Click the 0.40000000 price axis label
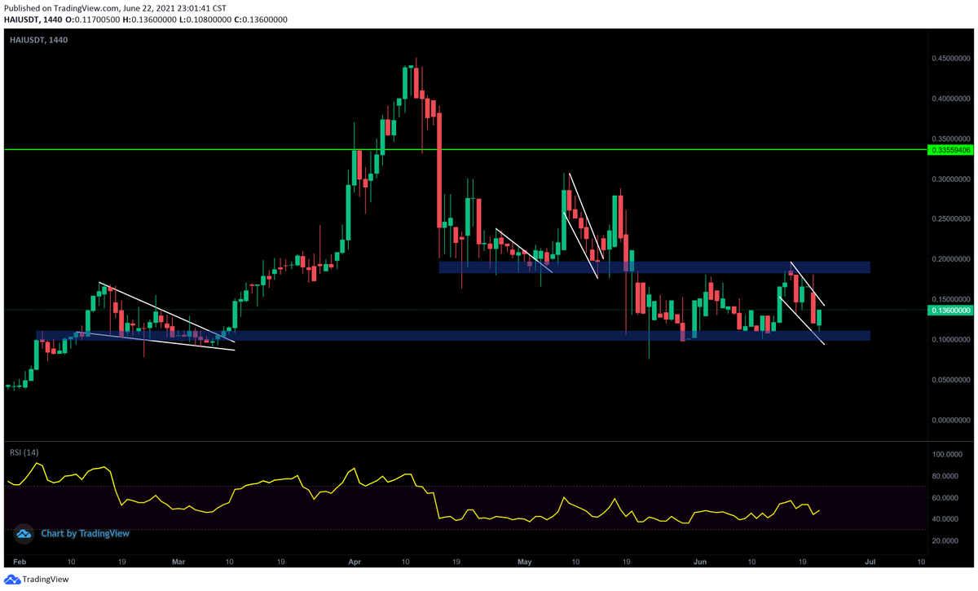Image resolution: width=978 pixels, height=591 pixels. 949,99
